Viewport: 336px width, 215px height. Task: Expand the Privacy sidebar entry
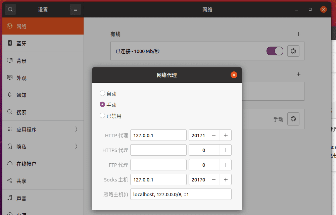pos(42,147)
